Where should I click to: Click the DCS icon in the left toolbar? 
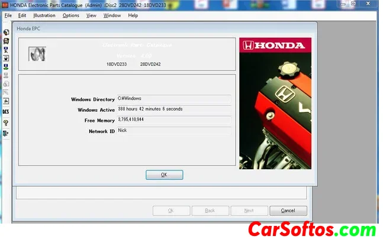point(6,111)
